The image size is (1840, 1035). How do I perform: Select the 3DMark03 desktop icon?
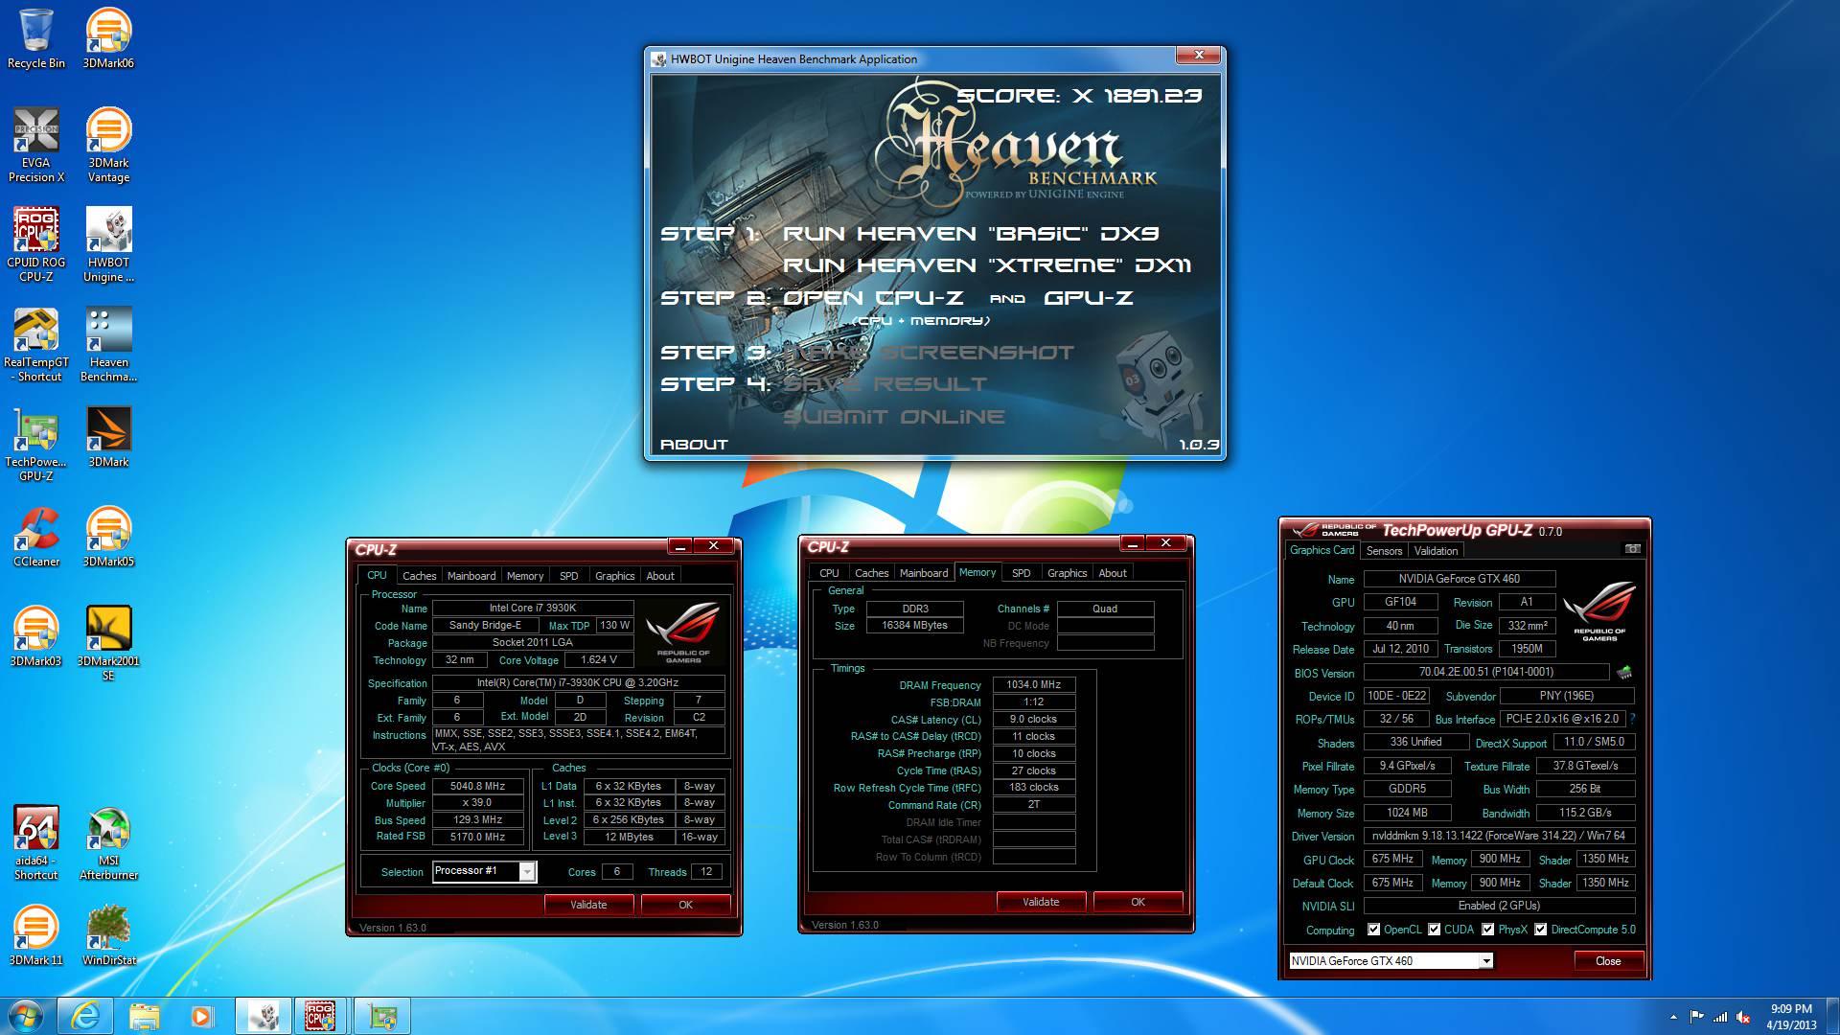36,636
